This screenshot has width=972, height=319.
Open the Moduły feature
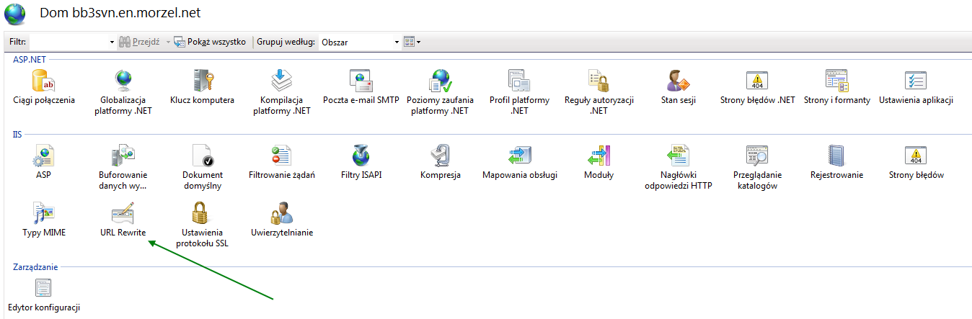pos(598,163)
